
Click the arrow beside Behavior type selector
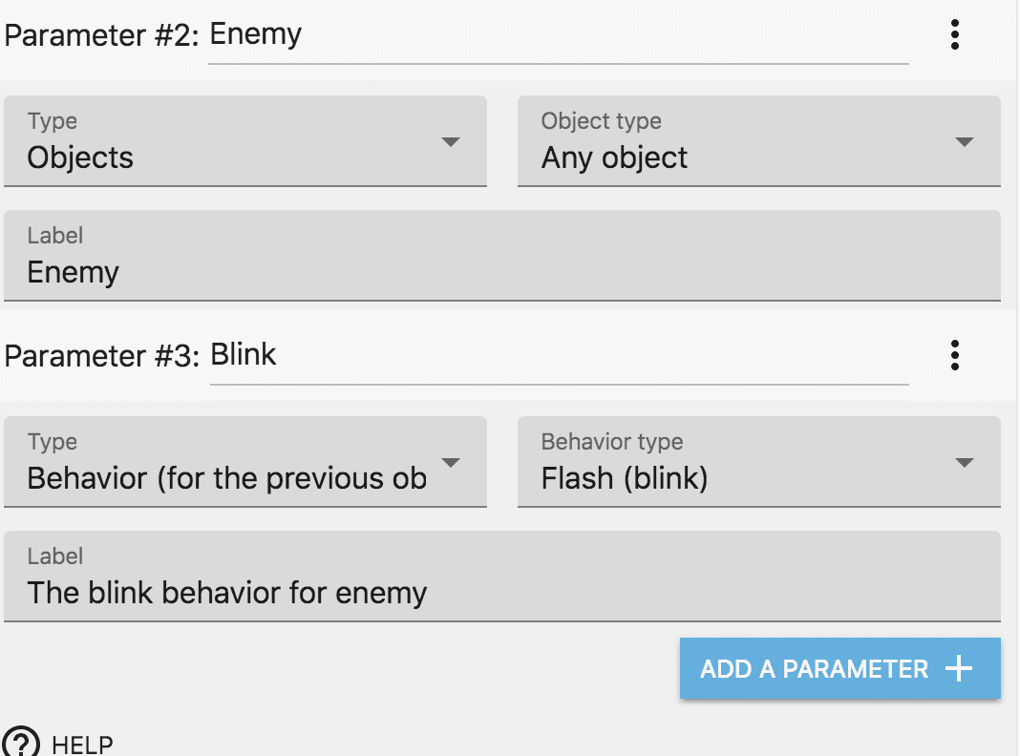click(451, 463)
